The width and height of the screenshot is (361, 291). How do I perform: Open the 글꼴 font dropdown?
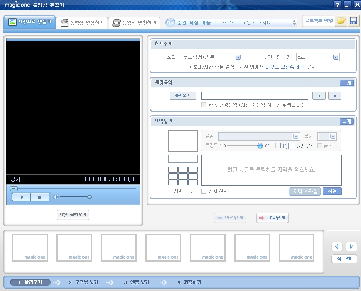259,136
